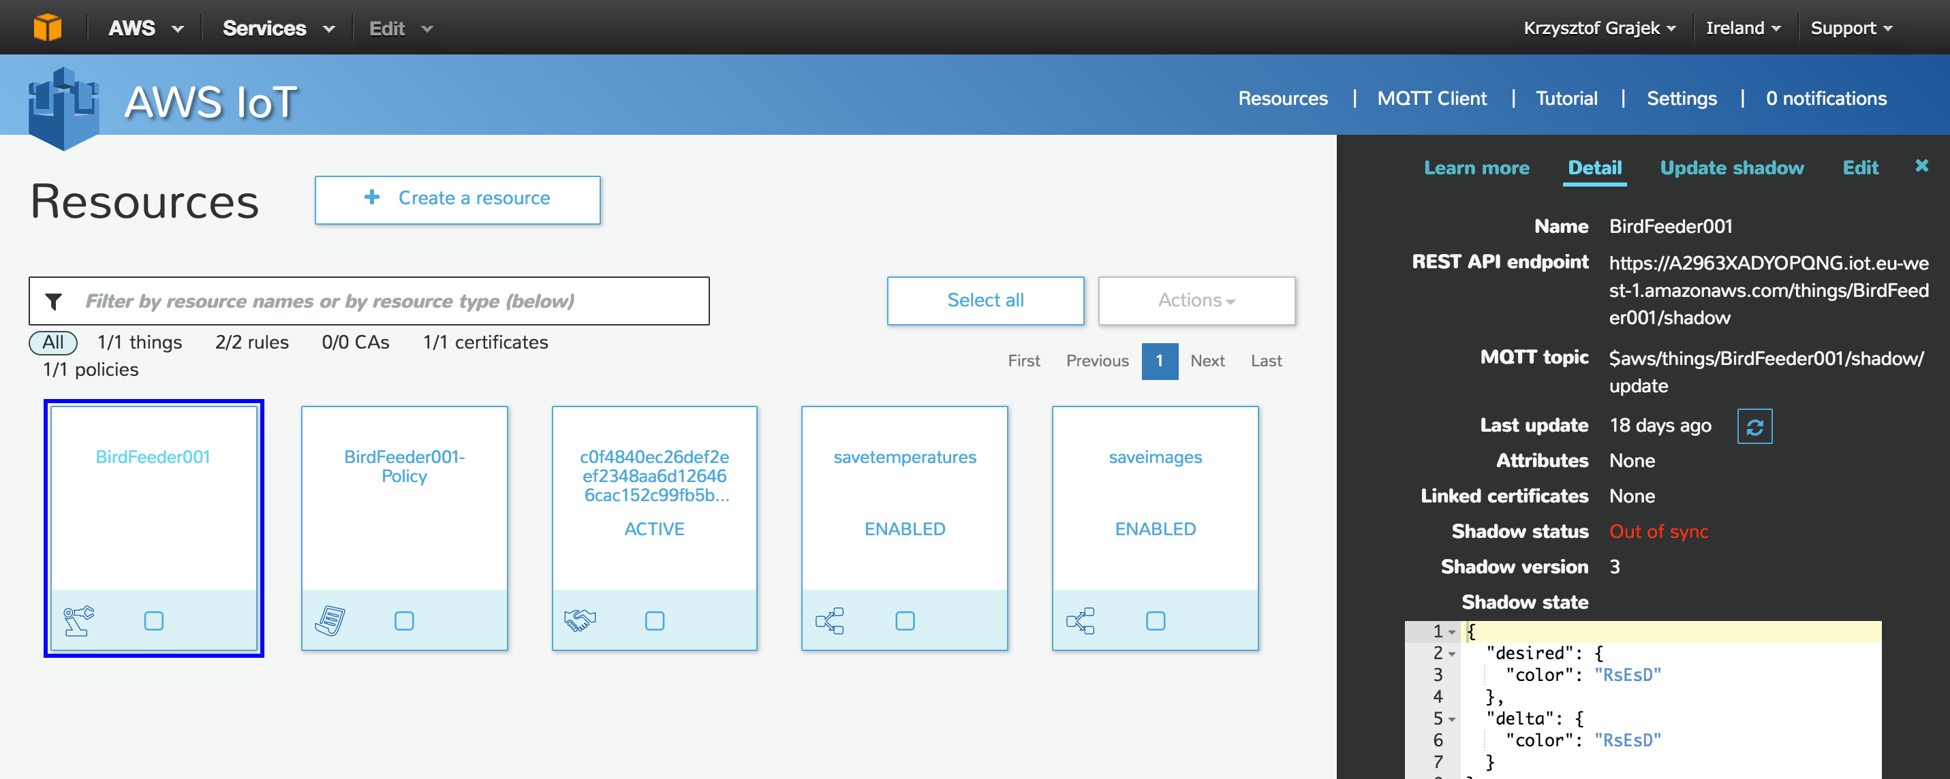Open the Services dropdown menu
This screenshot has height=779, width=1950.
[x=279, y=29]
